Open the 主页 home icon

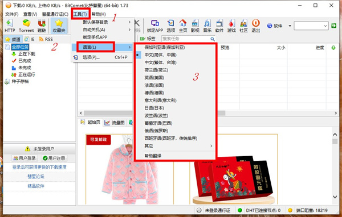(183, 26)
